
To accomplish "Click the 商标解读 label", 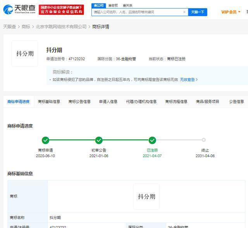I will tap(63, 72).
